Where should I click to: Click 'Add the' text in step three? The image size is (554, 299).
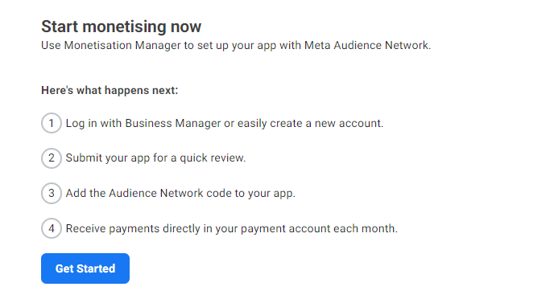click(85, 193)
